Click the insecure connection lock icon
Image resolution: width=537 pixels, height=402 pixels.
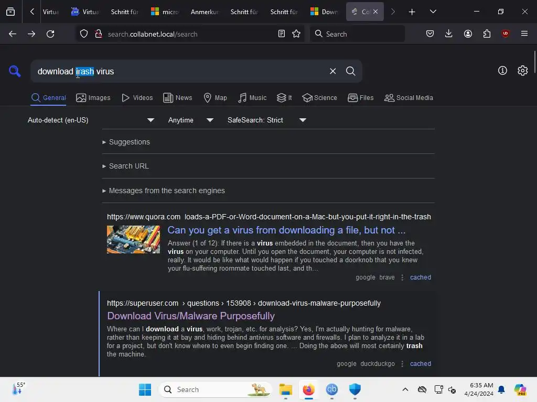coord(99,34)
